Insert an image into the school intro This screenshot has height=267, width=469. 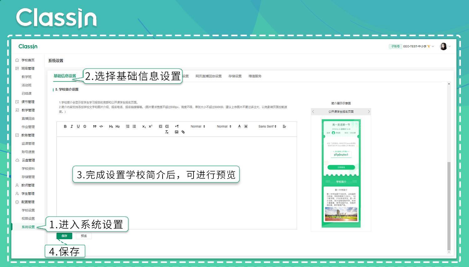pos(176,132)
